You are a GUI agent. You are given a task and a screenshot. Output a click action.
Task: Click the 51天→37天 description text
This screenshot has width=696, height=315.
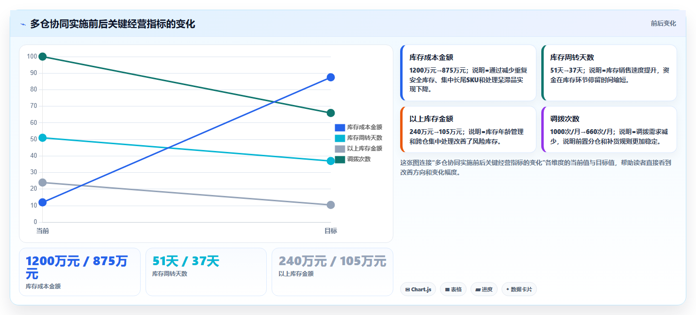(x=610, y=75)
